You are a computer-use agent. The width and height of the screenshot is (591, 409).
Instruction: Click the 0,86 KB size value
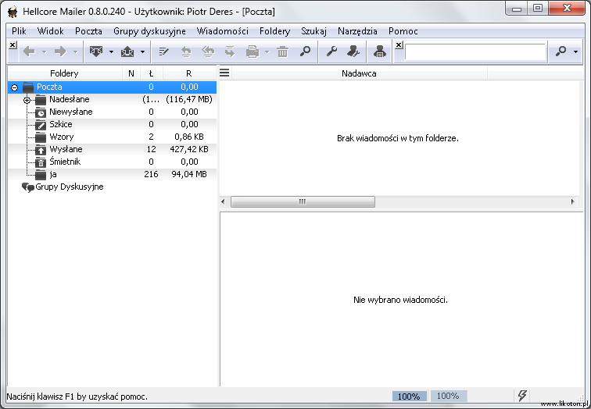(x=189, y=137)
